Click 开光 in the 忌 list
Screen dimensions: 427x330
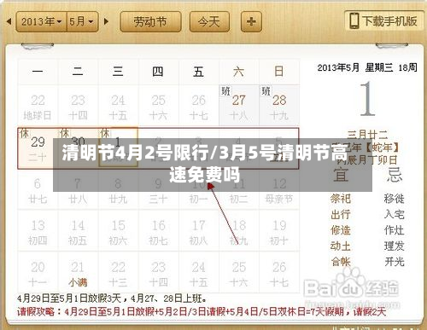click(x=395, y=262)
